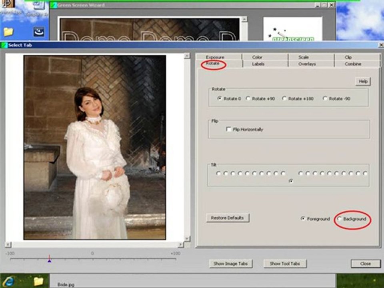
Task: Select the Rotate 0 option
Action: 220,98
